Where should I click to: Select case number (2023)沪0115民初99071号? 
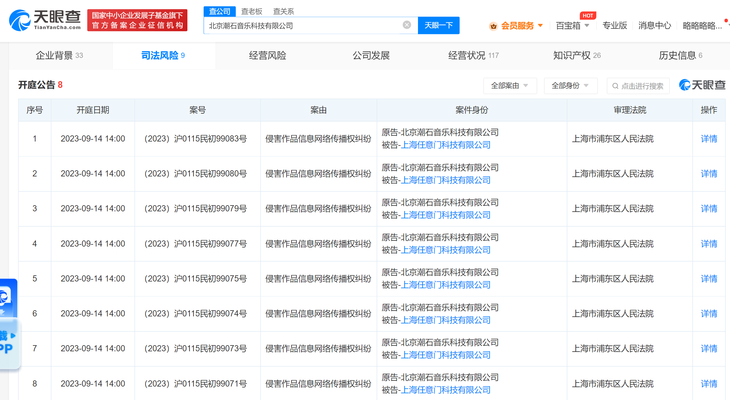tap(196, 384)
